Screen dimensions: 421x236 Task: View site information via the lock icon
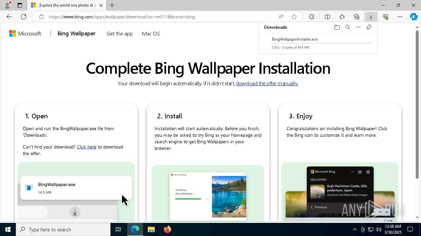tap(41, 17)
